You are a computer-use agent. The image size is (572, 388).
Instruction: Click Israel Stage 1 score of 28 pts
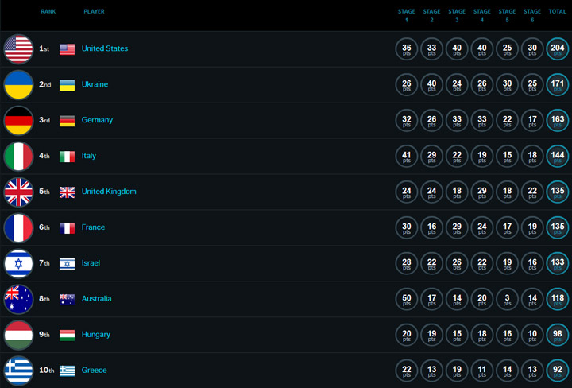[x=407, y=263]
